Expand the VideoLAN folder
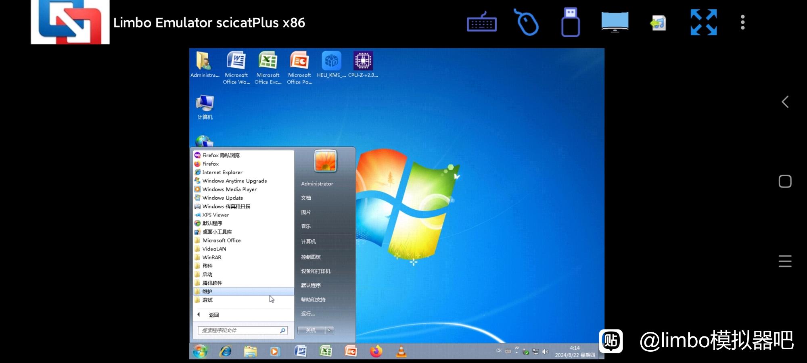 click(243, 249)
